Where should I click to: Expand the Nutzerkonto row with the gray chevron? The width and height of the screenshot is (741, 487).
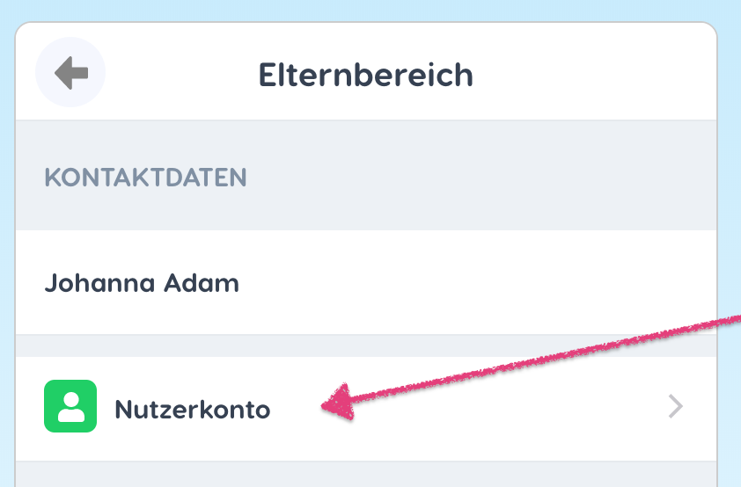click(x=675, y=406)
